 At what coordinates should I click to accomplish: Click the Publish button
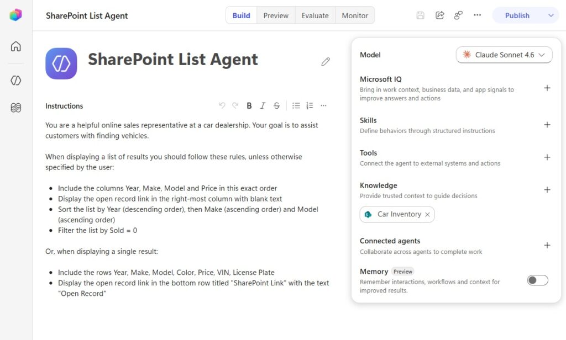point(517,15)
